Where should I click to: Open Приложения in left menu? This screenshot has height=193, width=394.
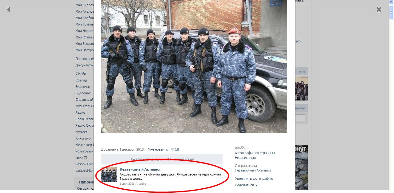(x=84, y=59)
